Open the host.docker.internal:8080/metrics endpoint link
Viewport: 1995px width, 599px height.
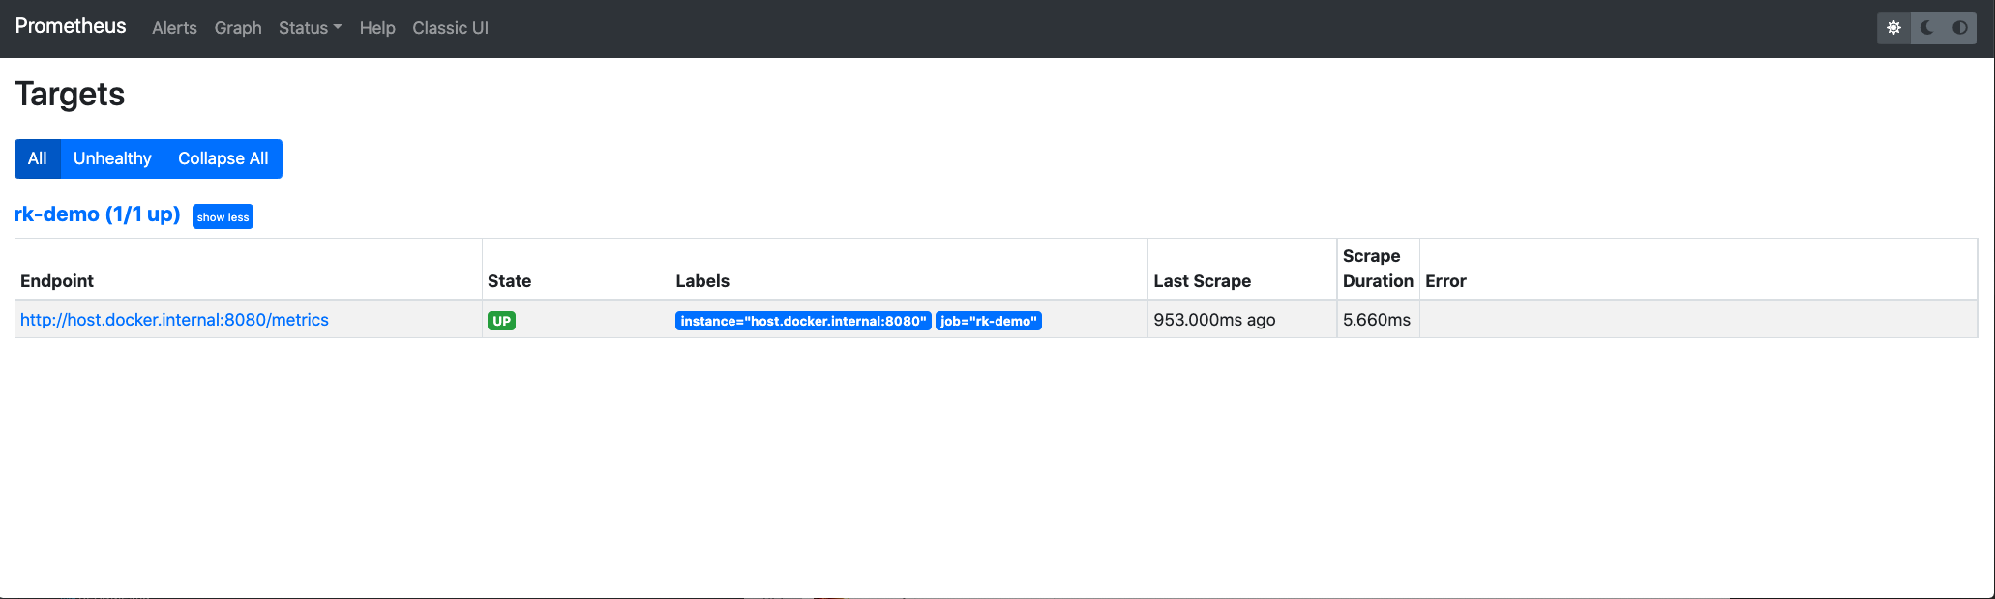tap(174, 320)
